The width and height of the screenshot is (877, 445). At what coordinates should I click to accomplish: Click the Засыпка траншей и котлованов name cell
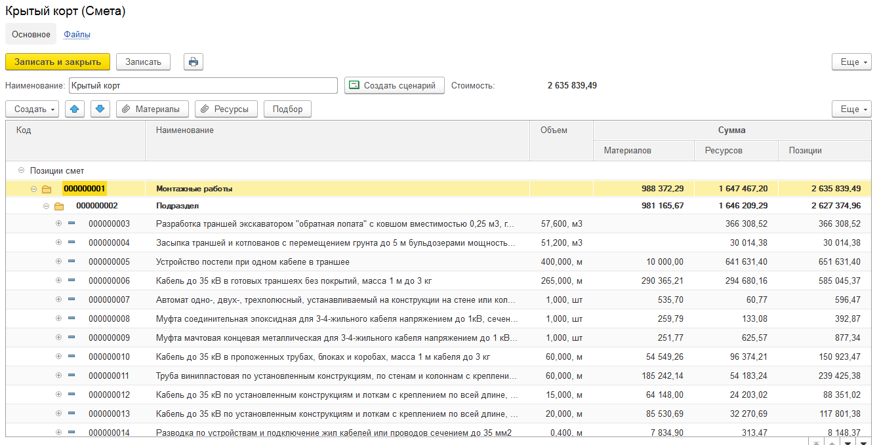click(337, 243)
